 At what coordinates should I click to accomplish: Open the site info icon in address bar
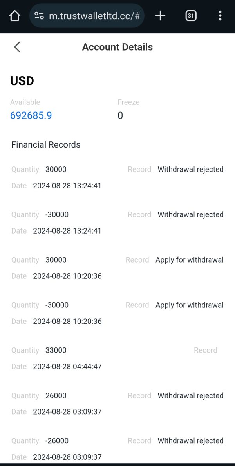39,16
